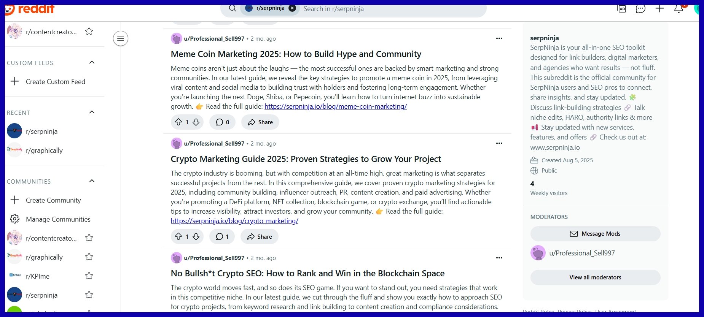Click the create post plus icon
Image resolution: width=704 pixels, height=317 pixels.
click(x=659, y=8)
